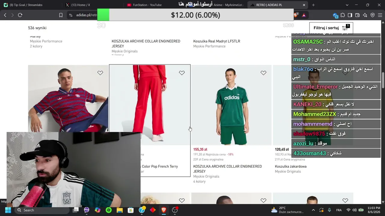The width and height of the screenshot is (385, 216).
Task: Toggle the browser sidebar panel
Action: tap(350, 15)
